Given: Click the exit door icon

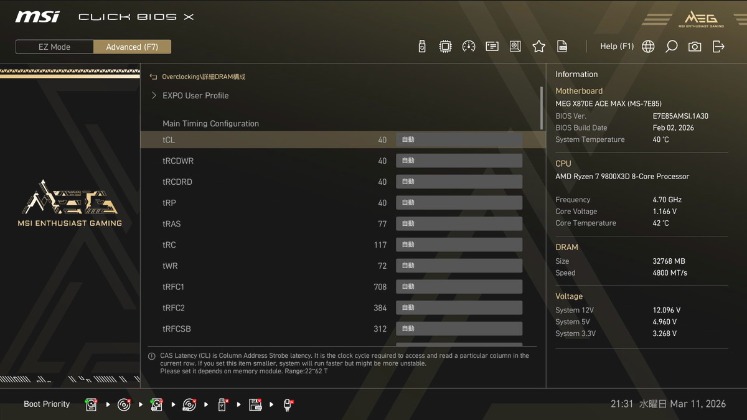Looking at the screenshot, I should [x=718, y=47].
